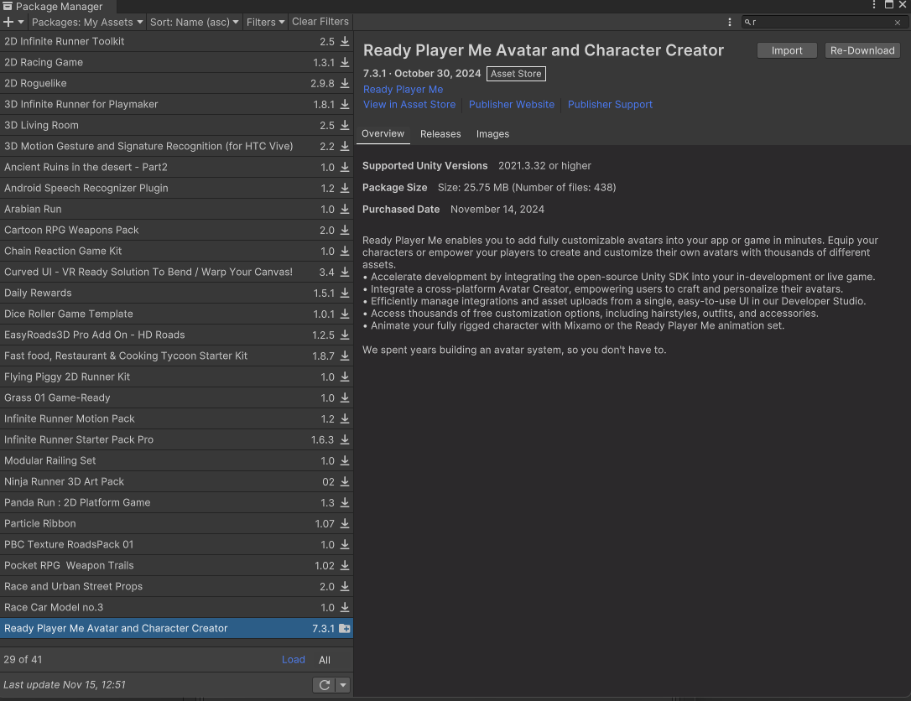The width and height of the screenshot is (911, 701).
Task: Select 3D Infinite Runner for Playmaker row
Action: click(177, 104)
